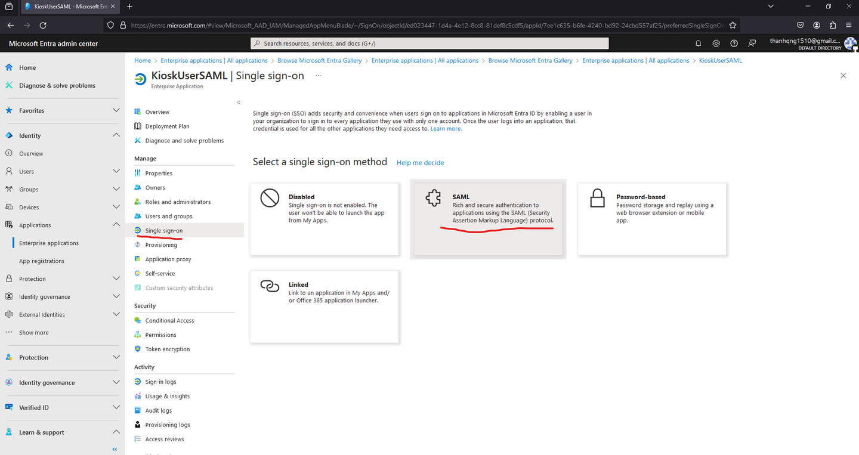Click the Properties bars icon

(x=138, y=173)
